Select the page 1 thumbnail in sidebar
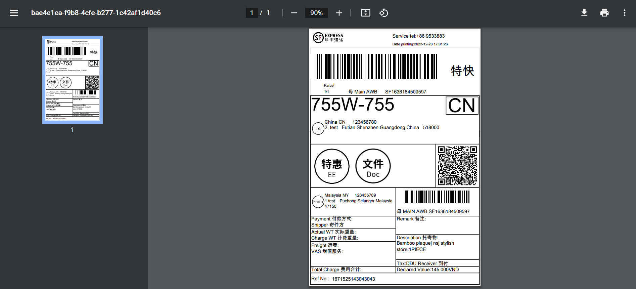Screen dimensions: 636x289 73,80
